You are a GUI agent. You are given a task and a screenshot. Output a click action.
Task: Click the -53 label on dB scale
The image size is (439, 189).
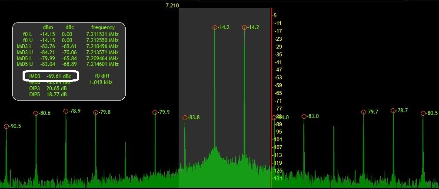point(278,77)
